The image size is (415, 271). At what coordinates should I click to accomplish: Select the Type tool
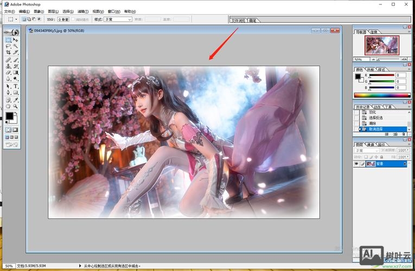[x=16, y=86]
